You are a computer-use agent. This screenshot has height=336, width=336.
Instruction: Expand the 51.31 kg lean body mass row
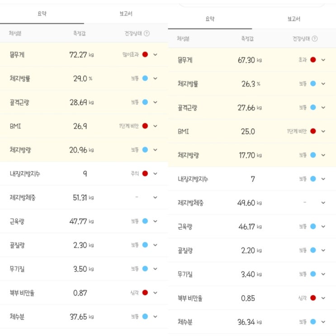point(155,198)
